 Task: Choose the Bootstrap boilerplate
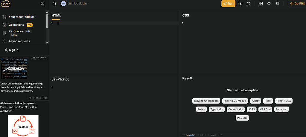point(281,109)
